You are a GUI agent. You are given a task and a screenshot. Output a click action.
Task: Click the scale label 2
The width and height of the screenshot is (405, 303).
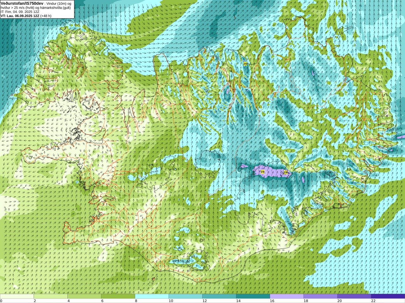[35, 301]
